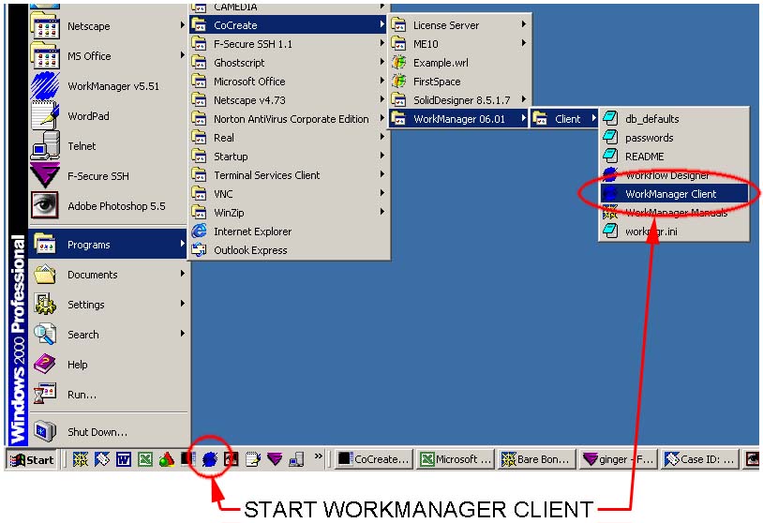Open the passwords file entry
This screenshot has height=523, width=763.
pos(649,138)
